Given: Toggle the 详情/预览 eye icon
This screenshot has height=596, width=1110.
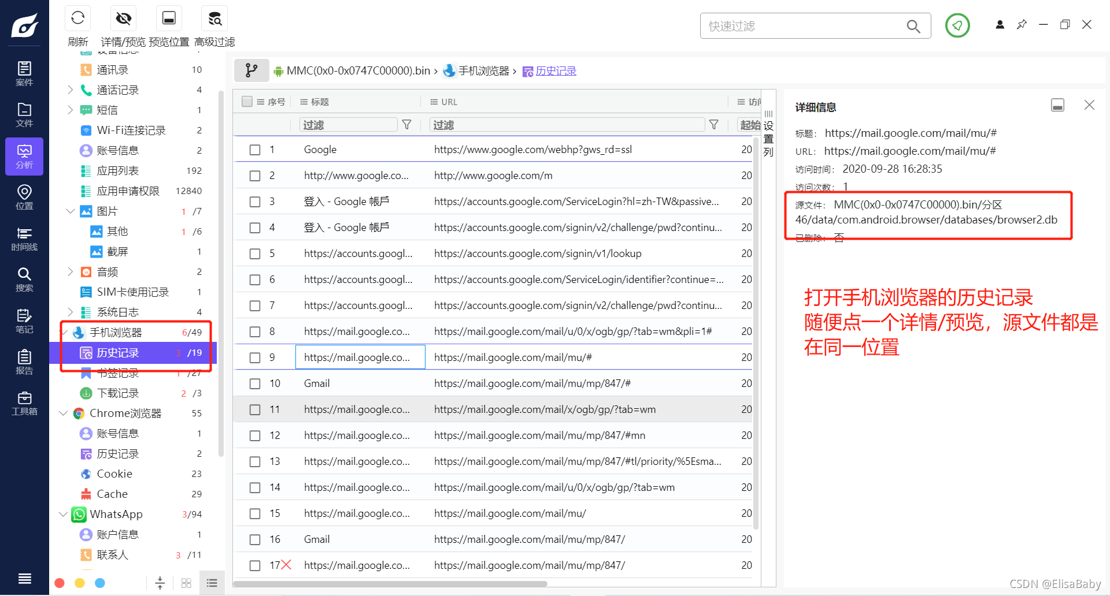Looking at the screenshot, I should coord(123,18).
